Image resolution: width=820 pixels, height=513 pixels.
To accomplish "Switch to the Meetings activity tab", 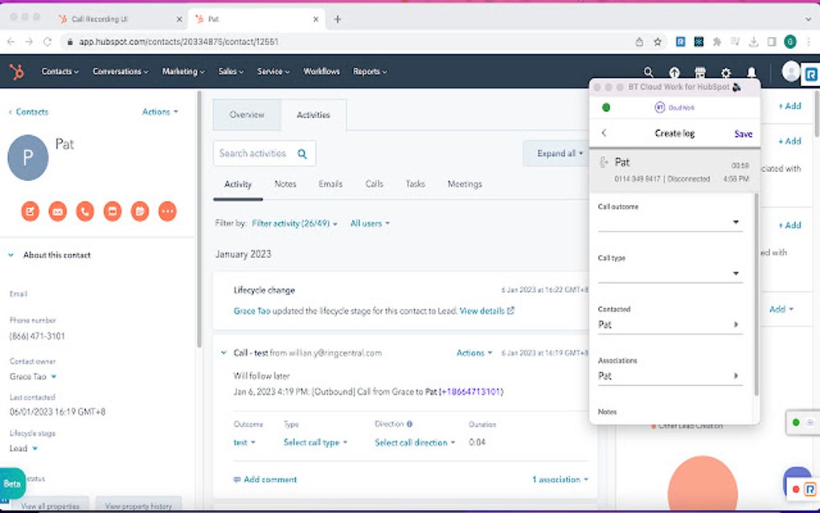I will 465,184.
